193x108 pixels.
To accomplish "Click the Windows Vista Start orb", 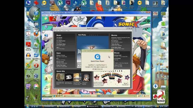I will 27,106.
